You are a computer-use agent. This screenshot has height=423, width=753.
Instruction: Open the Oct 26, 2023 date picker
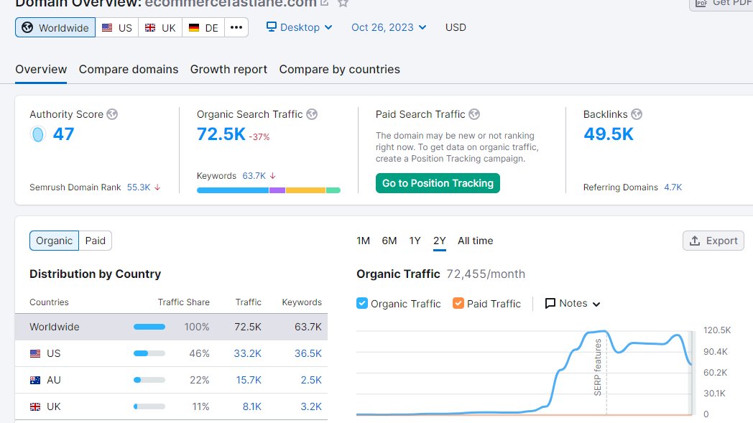point(389,27)
